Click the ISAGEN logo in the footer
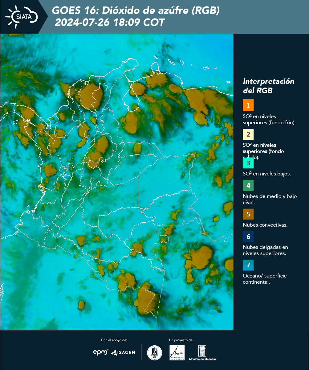The width and height of the screenshot is (309, 370). click(x=123, y=352)
